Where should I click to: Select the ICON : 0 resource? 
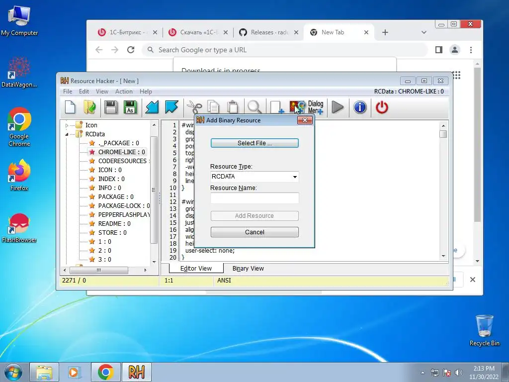pyautogui.click(x=110, y=170)
